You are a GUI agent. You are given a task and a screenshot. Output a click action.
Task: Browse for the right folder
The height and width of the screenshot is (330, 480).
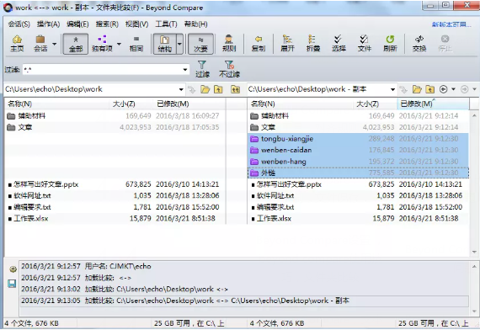(417, 89)
